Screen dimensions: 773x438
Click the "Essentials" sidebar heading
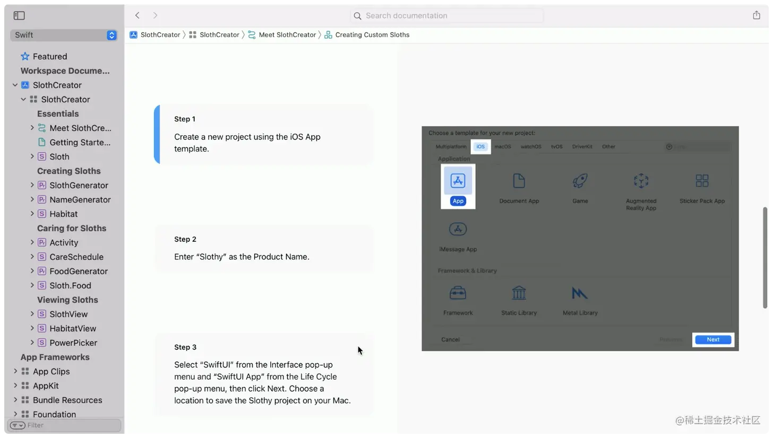click(x=58, y=113)
